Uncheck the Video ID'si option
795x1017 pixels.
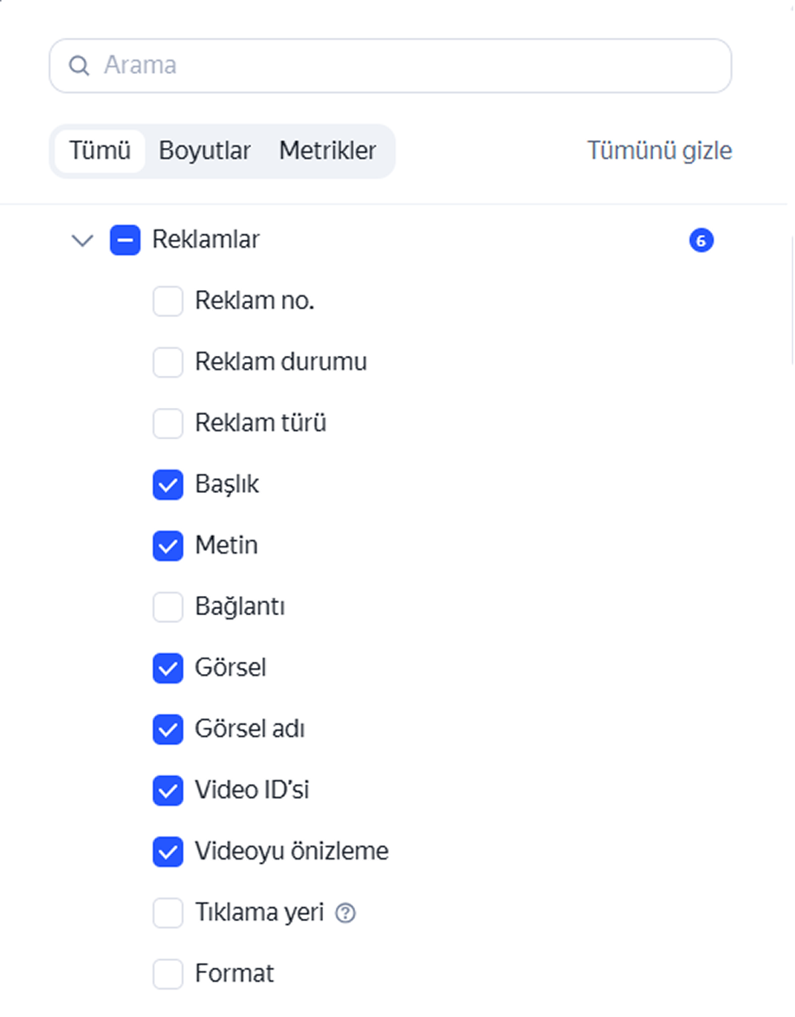tap(168, 791)
